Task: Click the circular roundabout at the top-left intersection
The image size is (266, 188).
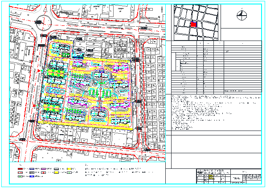Action: (44, 23)
